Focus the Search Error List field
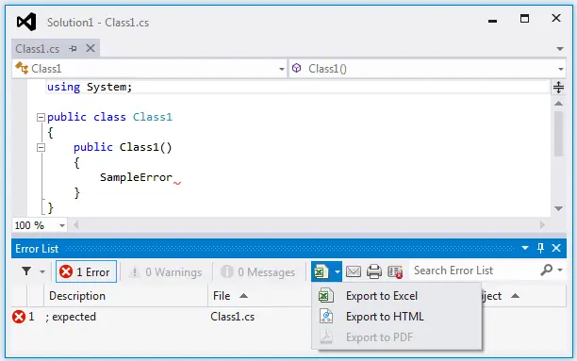 pyautogui.click(x=474, y=271)
